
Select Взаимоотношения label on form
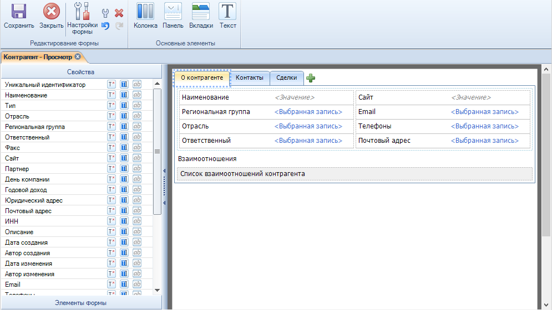tap(207, 159)
